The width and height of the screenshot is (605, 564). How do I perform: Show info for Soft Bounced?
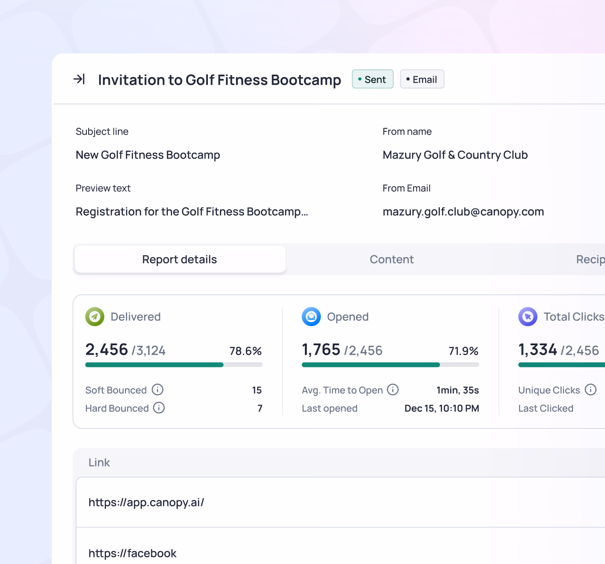click(158, 390)
